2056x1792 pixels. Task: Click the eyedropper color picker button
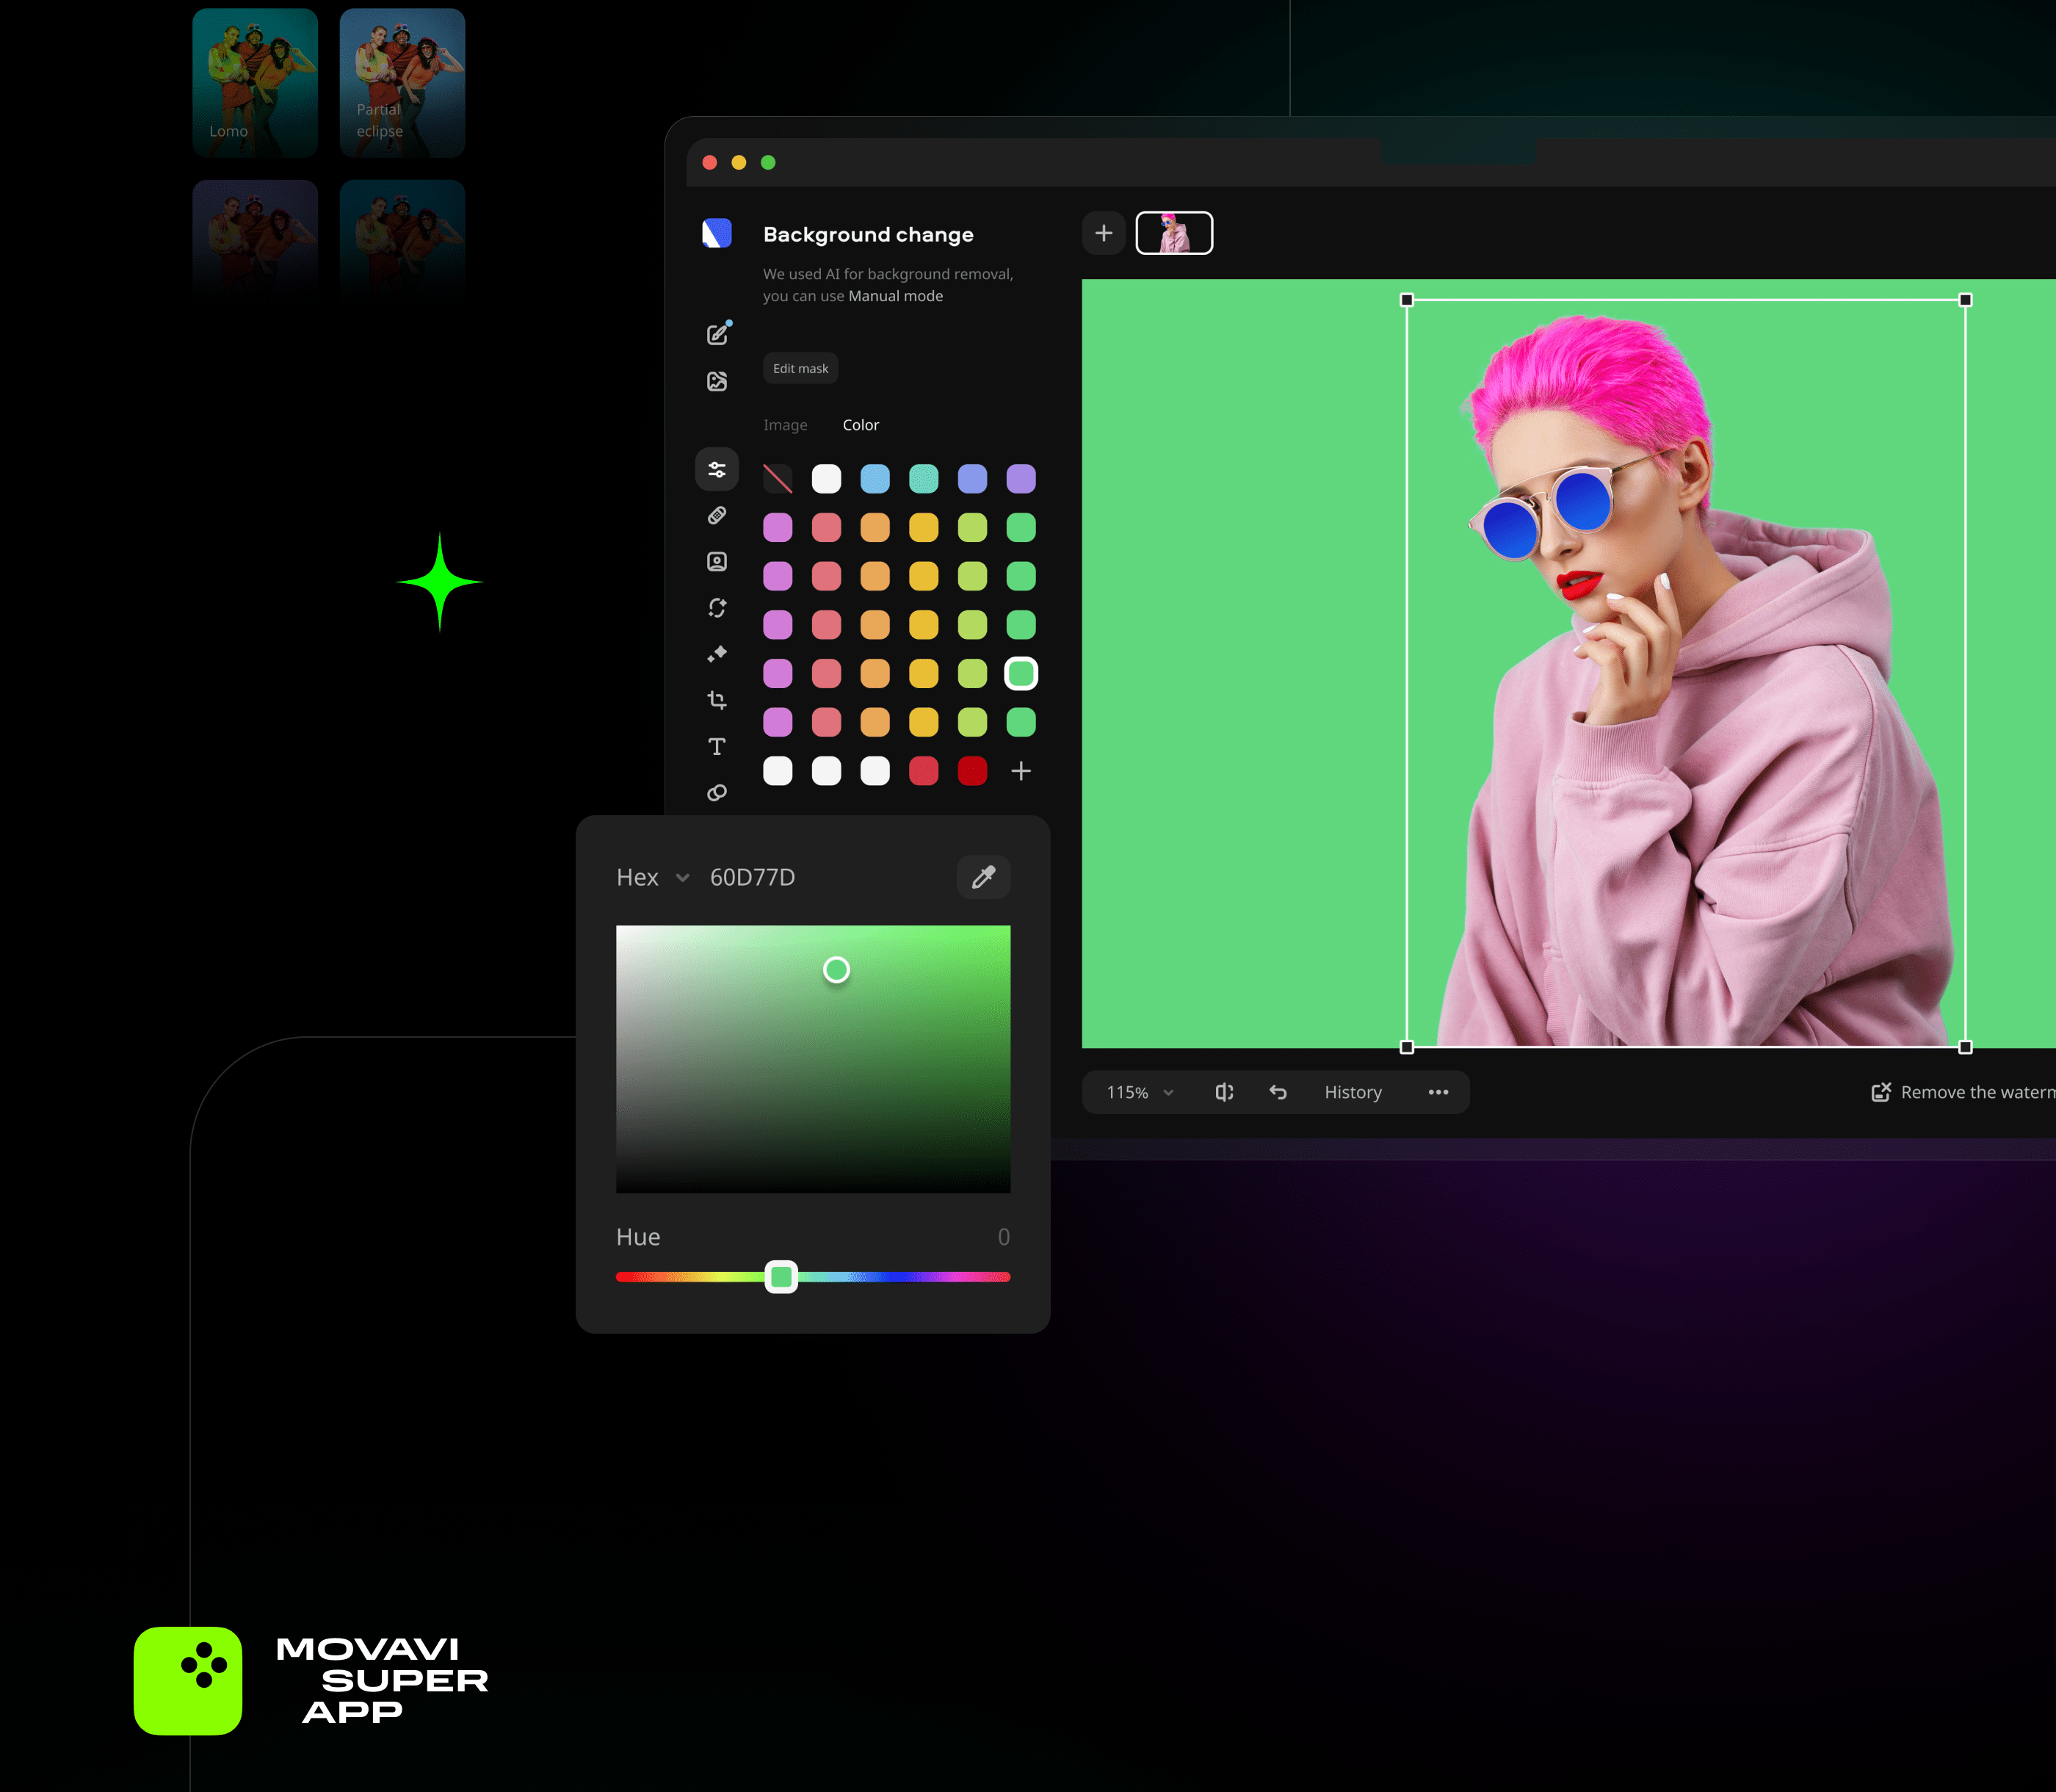coord(983,877)
